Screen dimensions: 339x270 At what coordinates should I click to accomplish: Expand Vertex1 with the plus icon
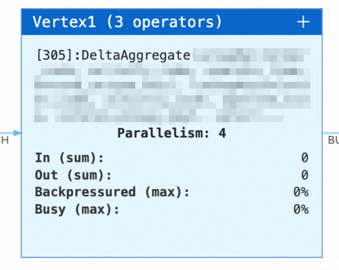(303, 22)
